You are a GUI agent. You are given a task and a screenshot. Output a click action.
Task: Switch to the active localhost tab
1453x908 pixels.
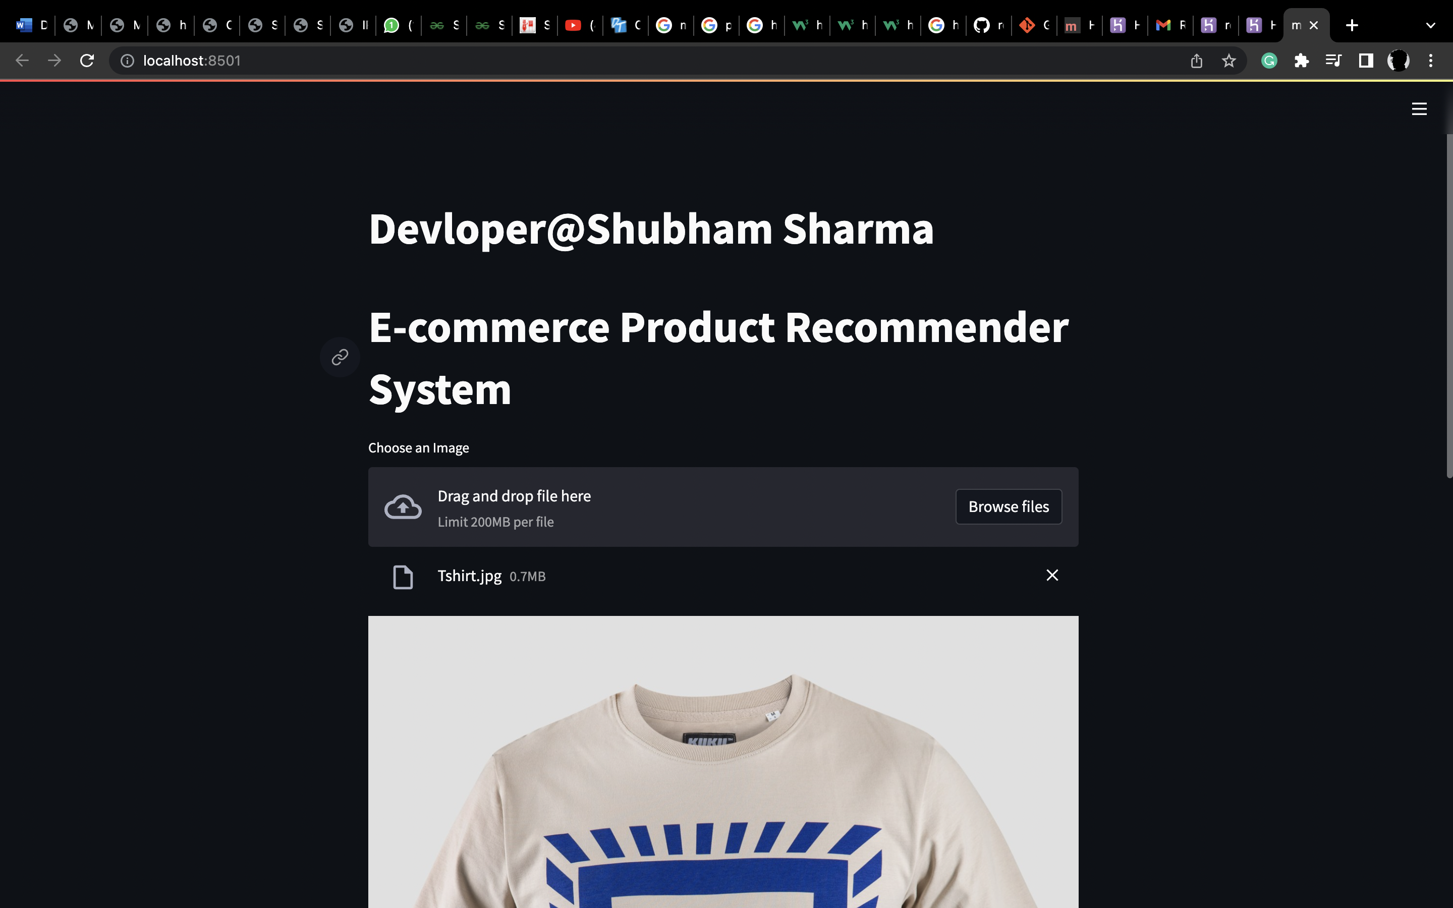click(x=1297, y=25)
